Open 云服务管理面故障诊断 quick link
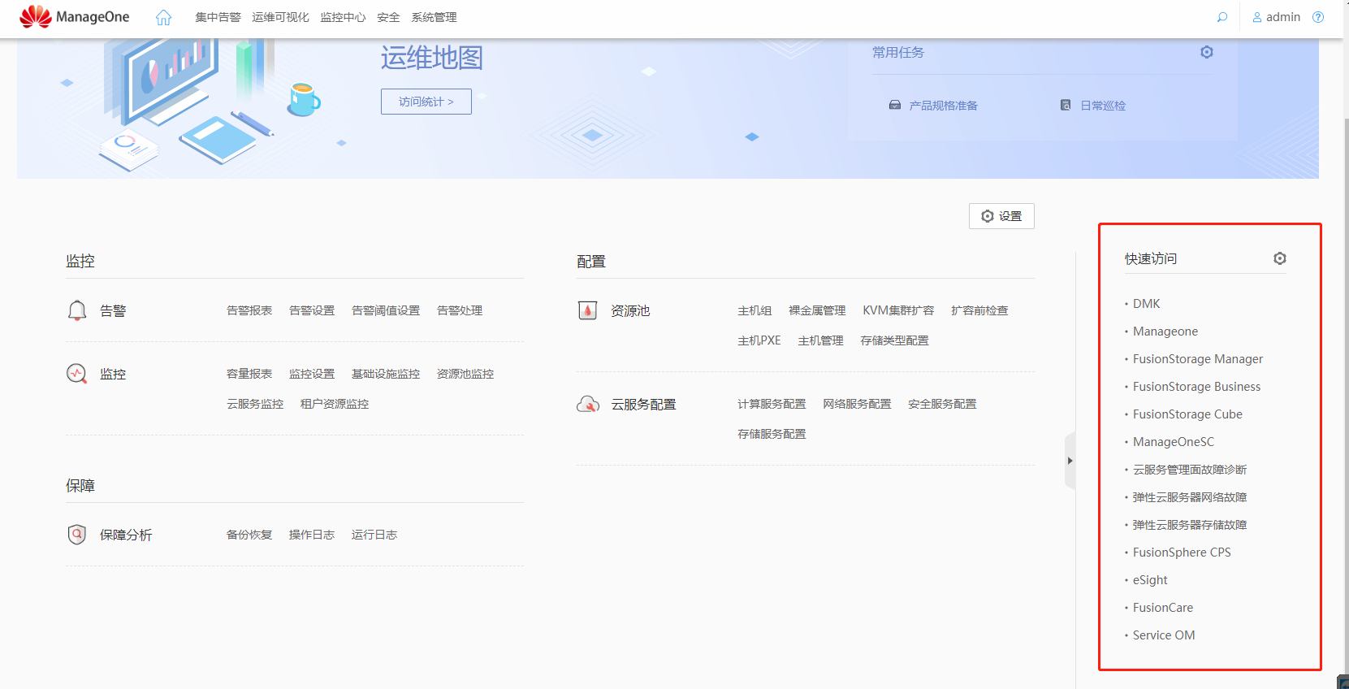 pyautogui.click(x=1190, y=470)
